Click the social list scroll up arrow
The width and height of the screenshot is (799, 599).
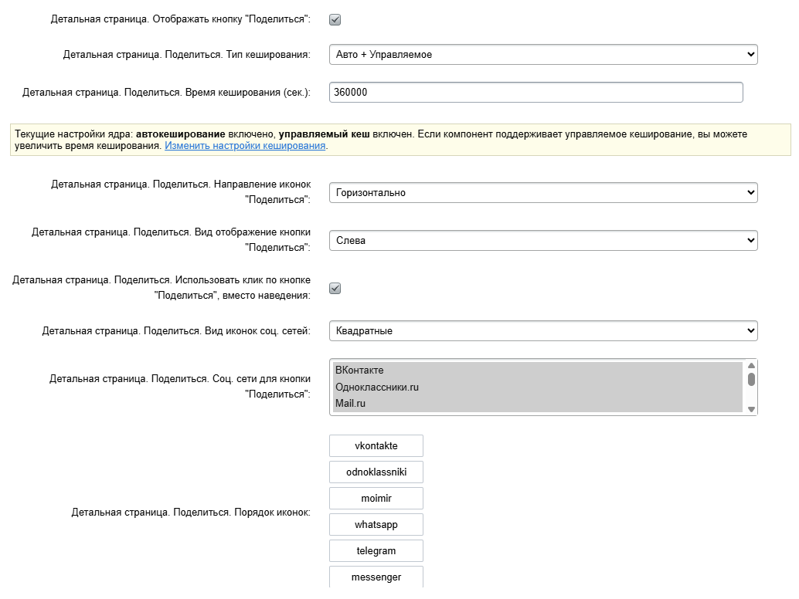click(751, 366)
